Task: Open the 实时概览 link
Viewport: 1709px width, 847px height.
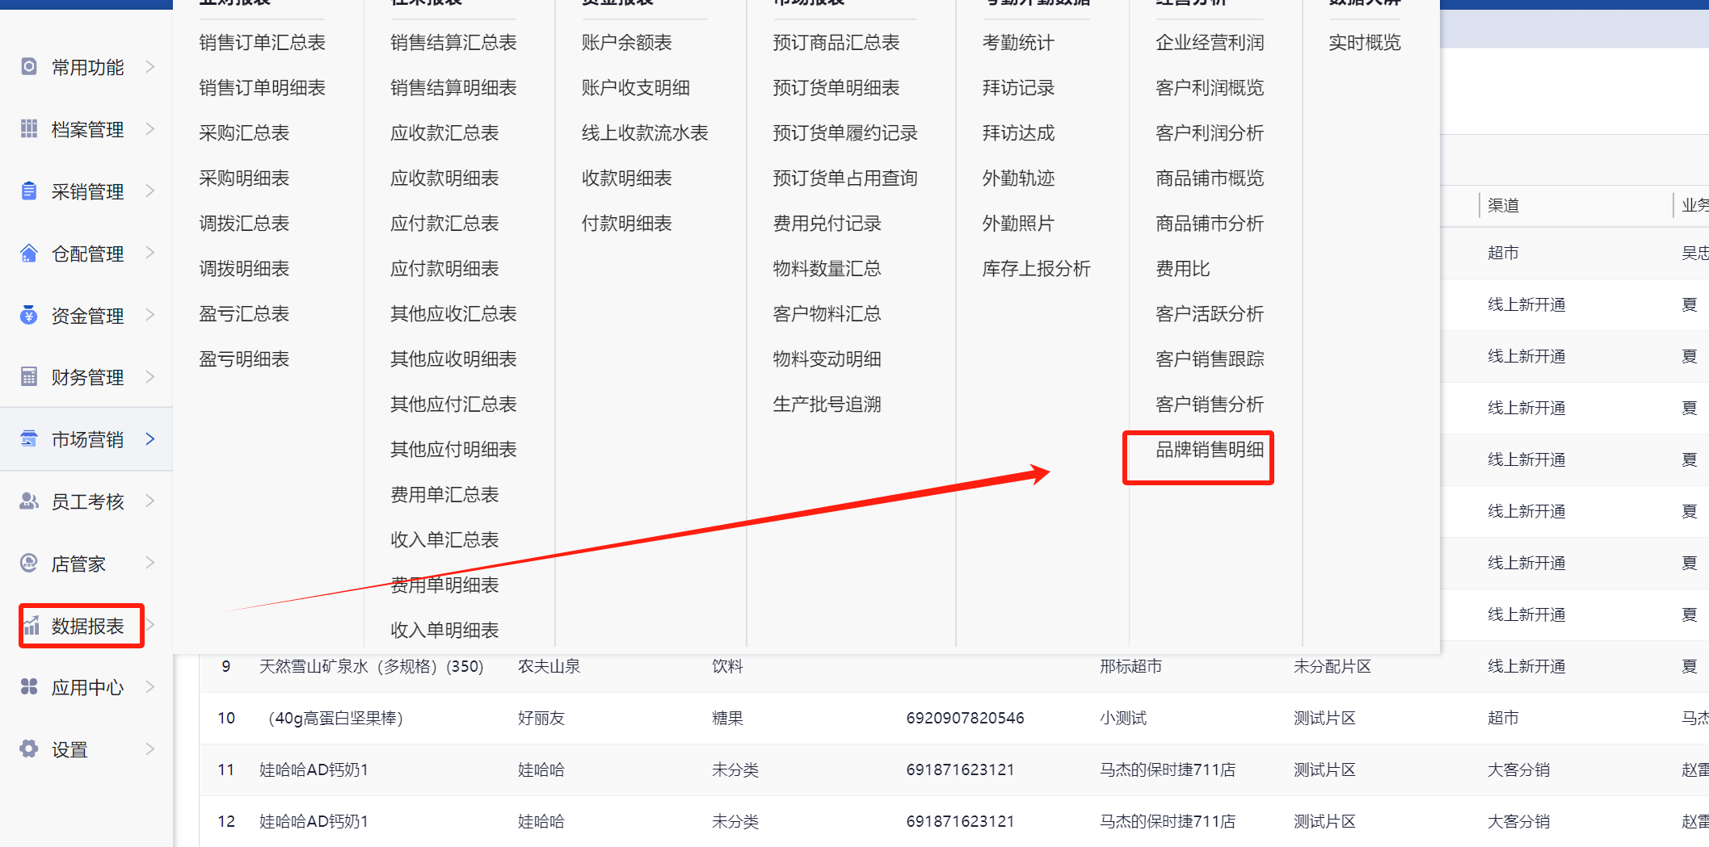Action: click(x=1364, y=43)
